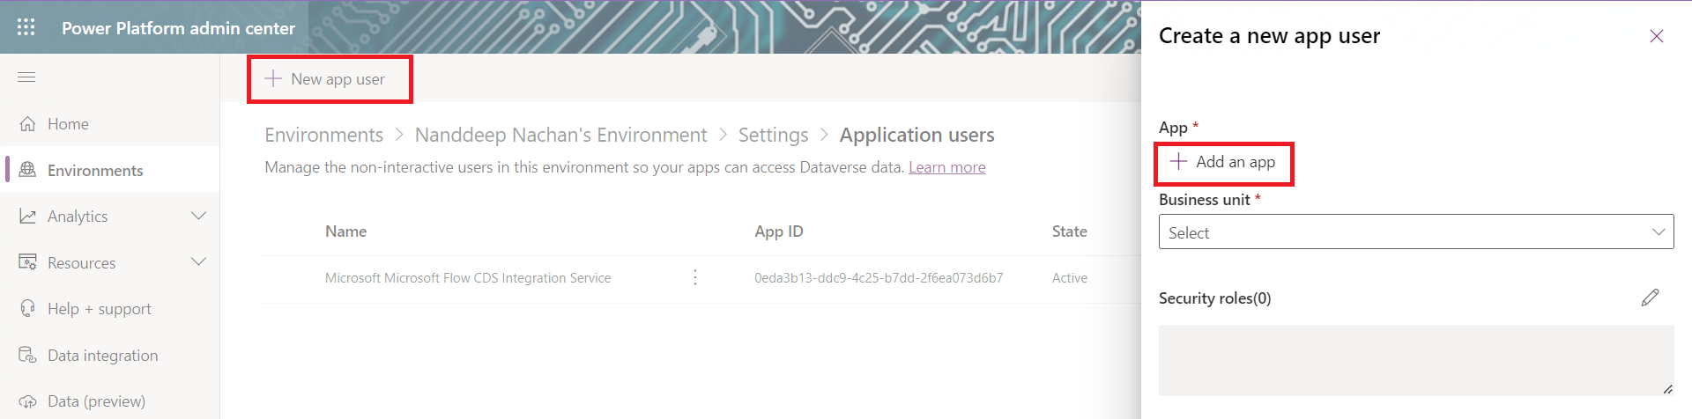Close the Create a new app user panel
This screenshot has height=419, width=1692.
pos(1656,36)
